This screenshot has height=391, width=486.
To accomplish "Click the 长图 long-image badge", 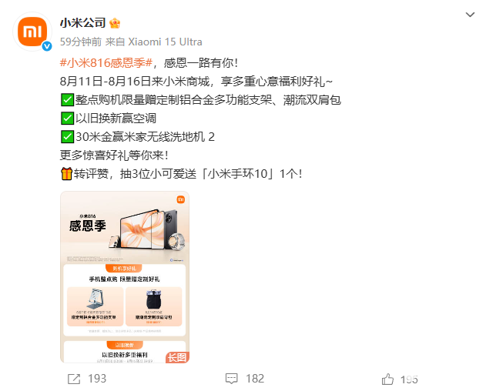I will click(x=177, y=358).
